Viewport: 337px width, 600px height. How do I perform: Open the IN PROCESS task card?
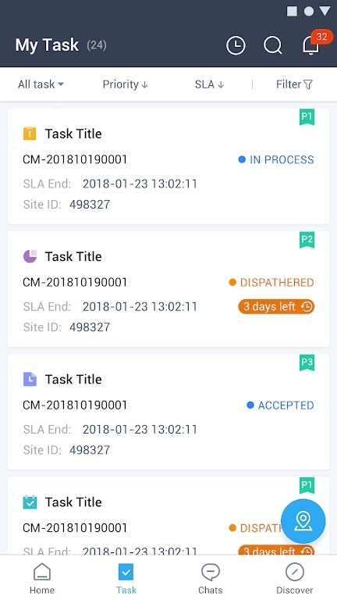click(x=168, y=166)
